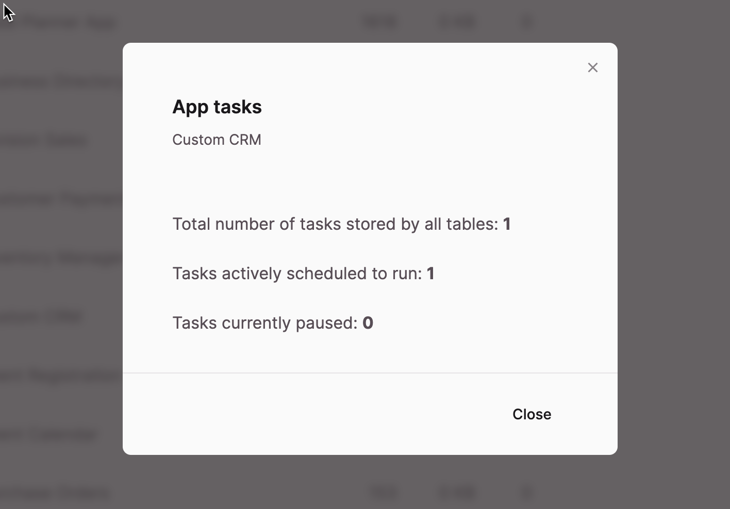
Task: Click the bold total tasks count 1
Action: [x=507, y=224]
